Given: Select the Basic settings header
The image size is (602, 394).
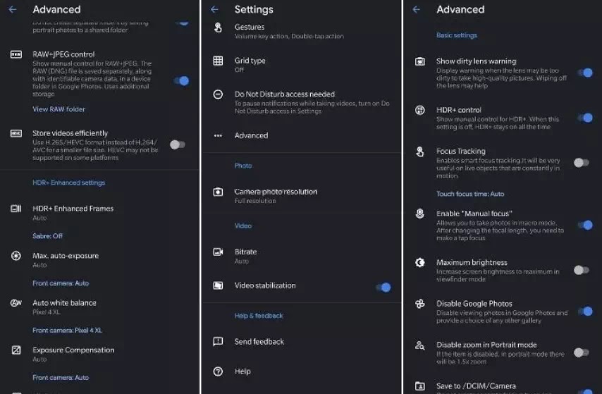Looking at the screenshot, I should point(457,35).
